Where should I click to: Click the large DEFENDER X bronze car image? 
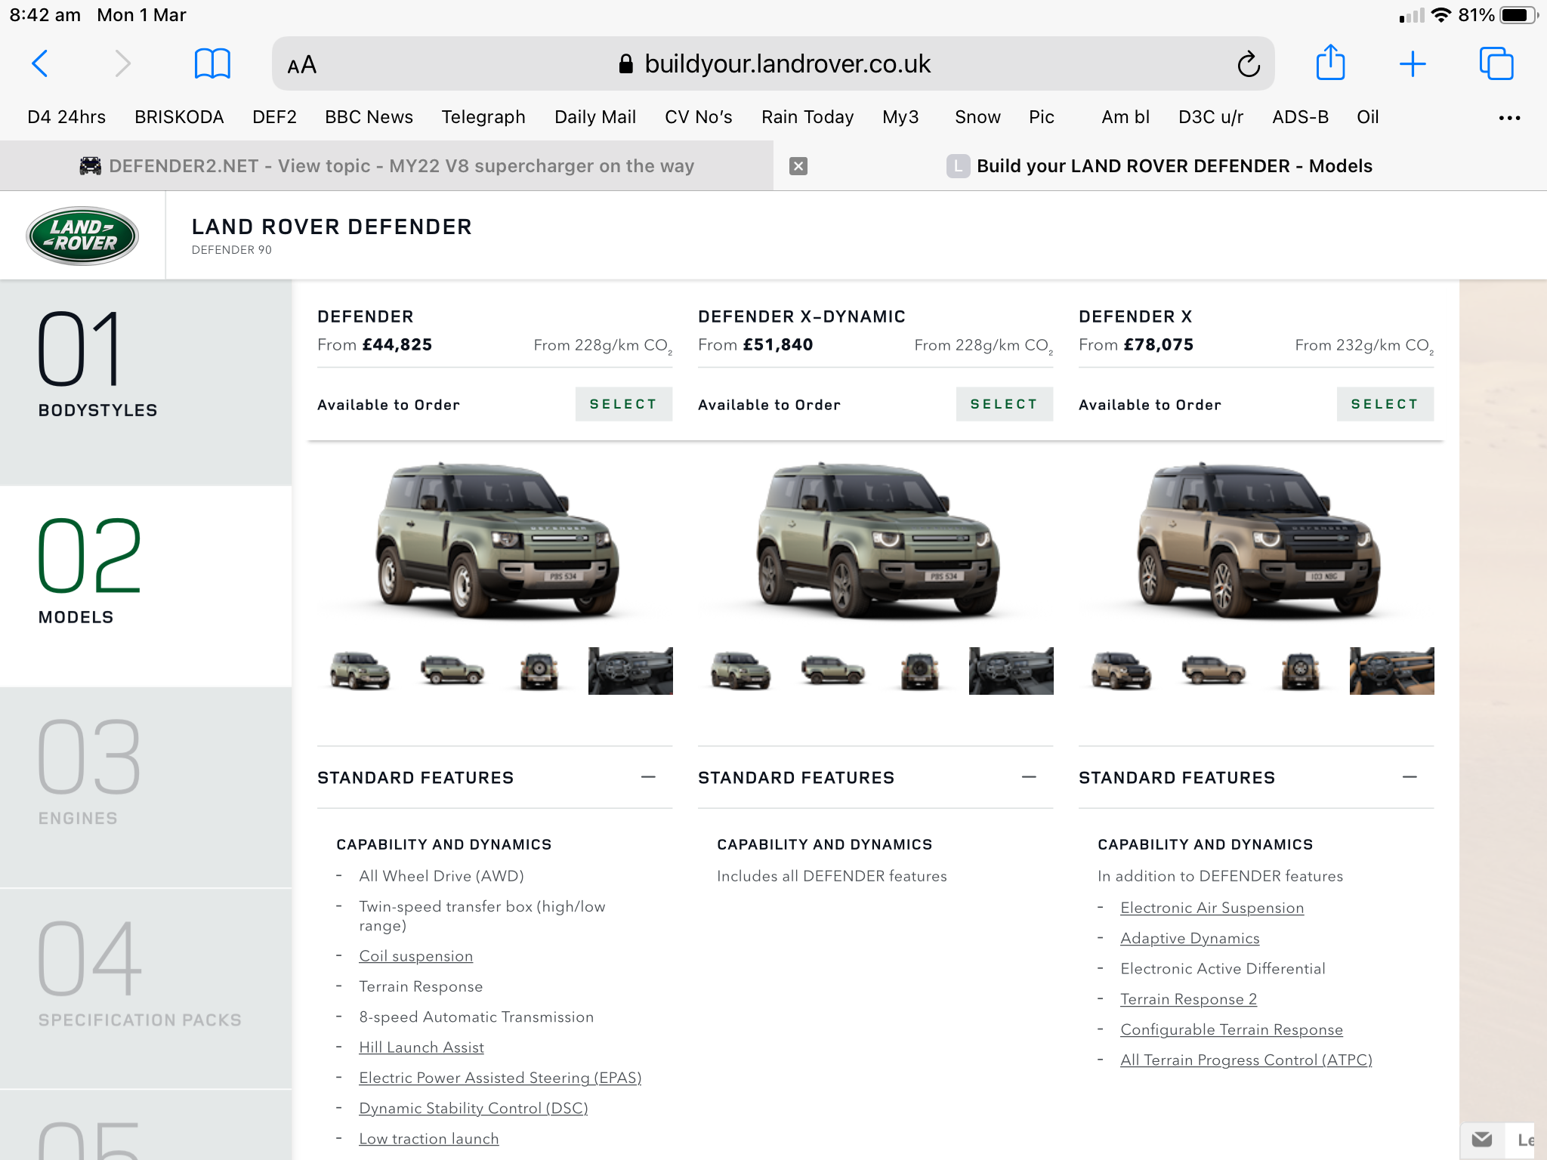click(x=1258, y=540)
